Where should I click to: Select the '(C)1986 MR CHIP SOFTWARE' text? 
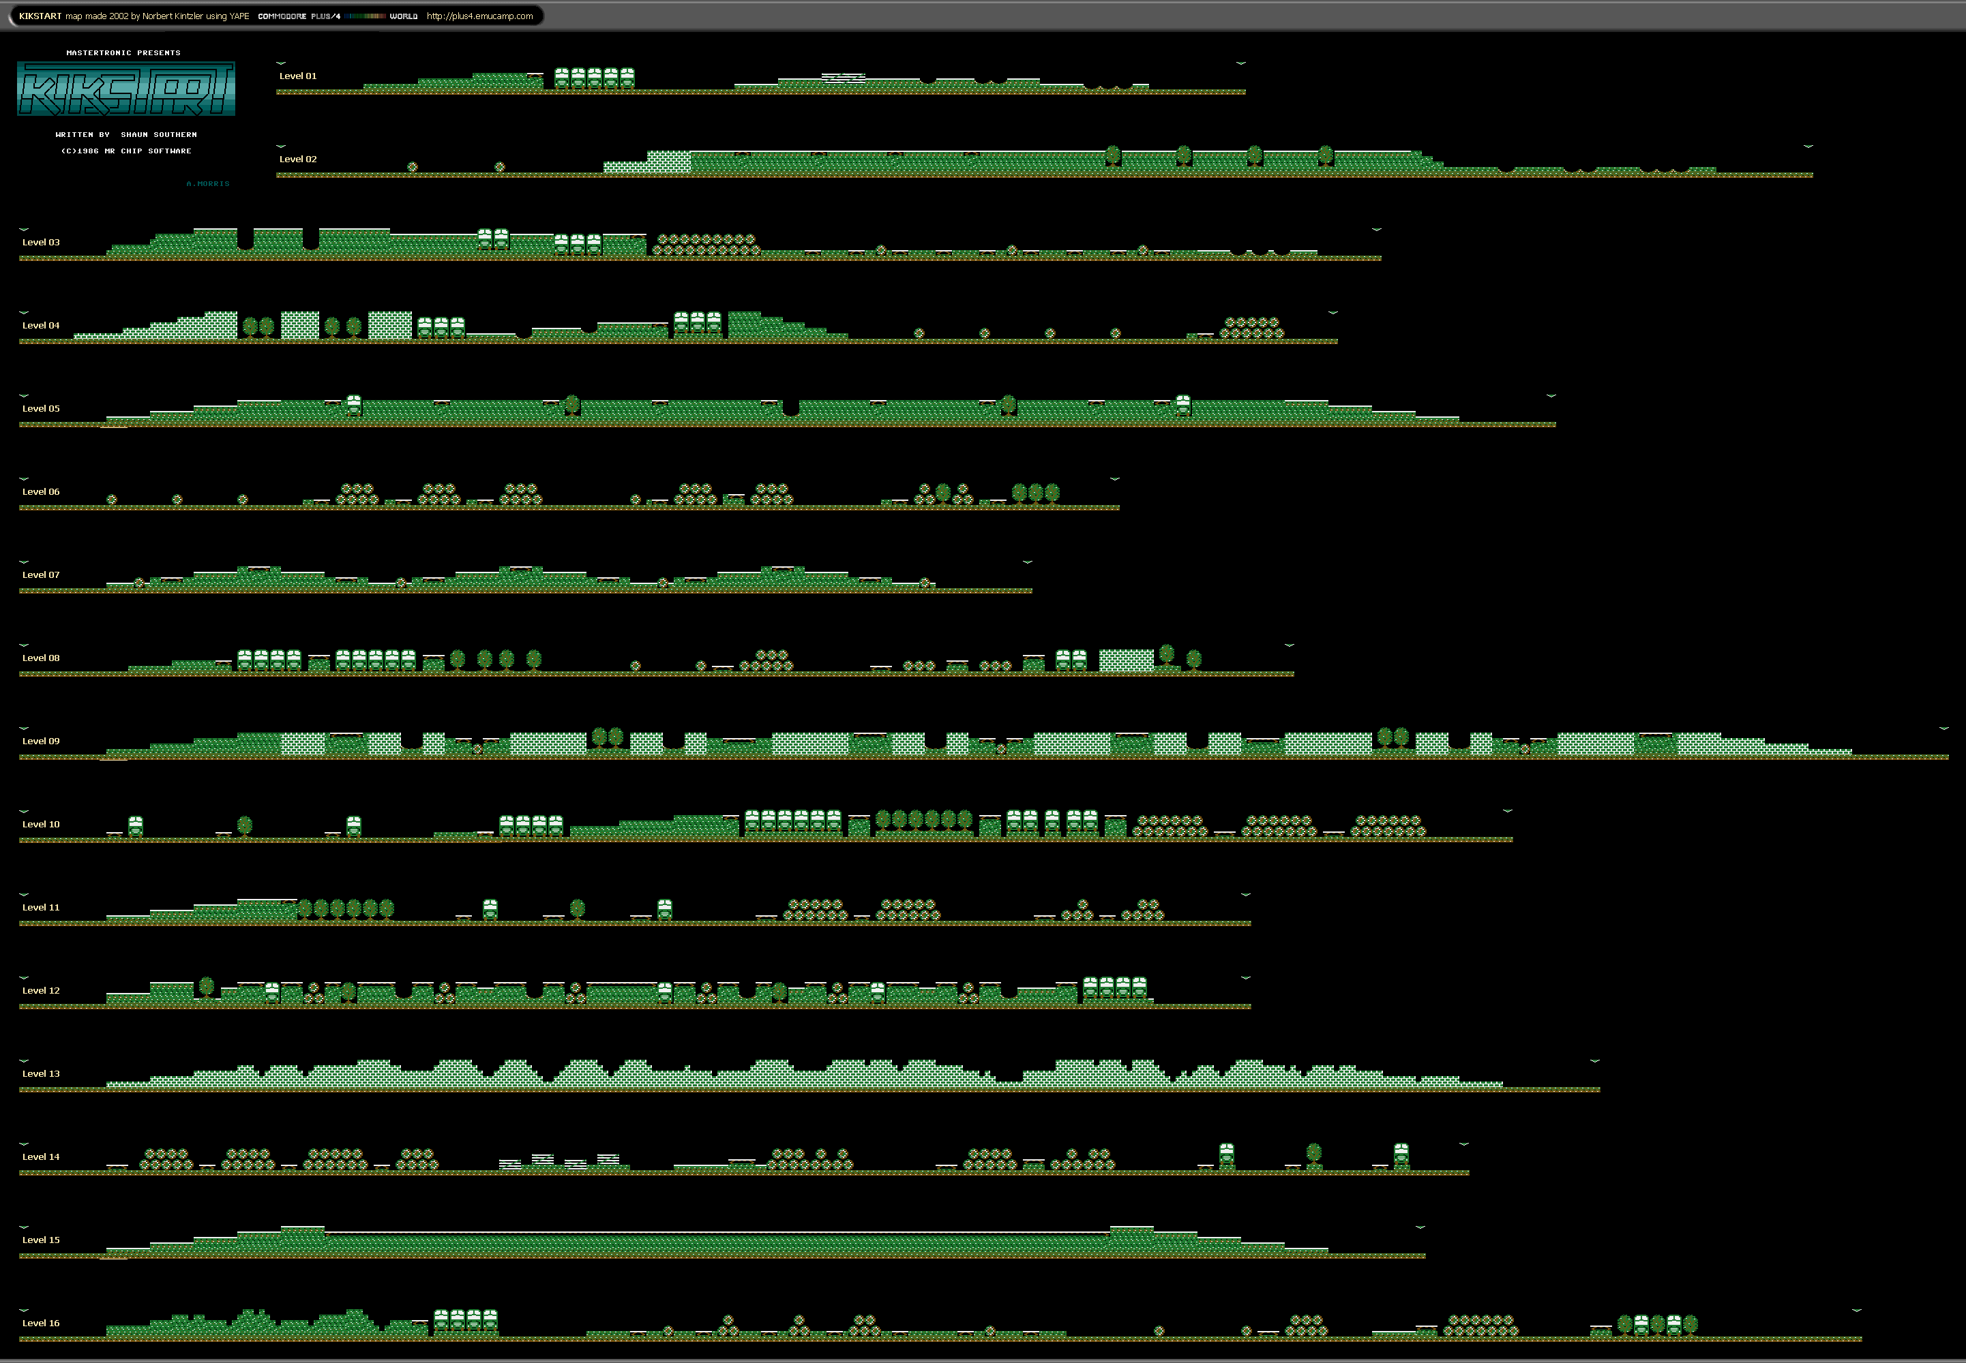(x=126, y=151)
